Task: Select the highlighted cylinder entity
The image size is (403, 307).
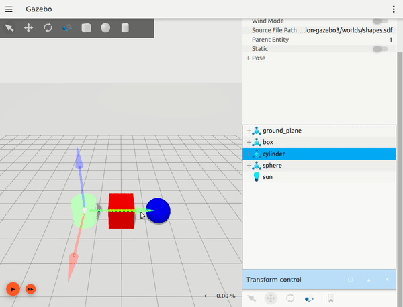Action: pyautogui.click(x=319, y=154)
